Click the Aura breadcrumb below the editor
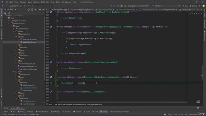 point(49,105)
